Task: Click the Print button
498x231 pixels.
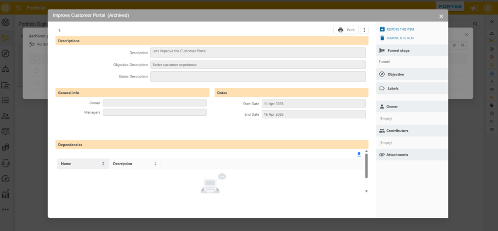Action: point(346,30)
